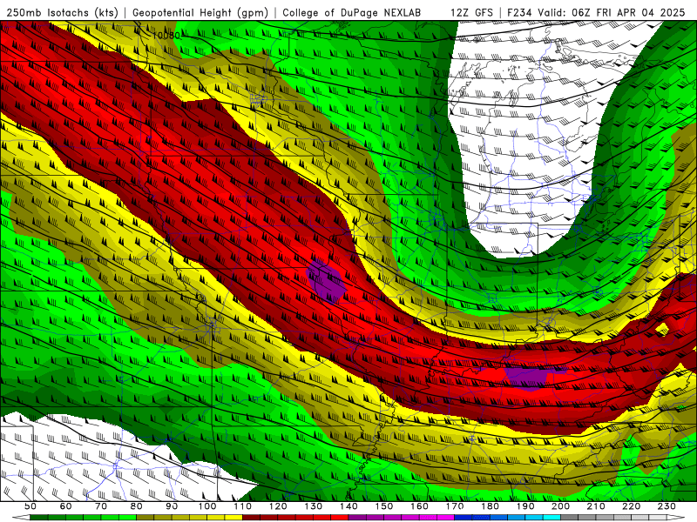Click the 120 value on the colorbar
Screen dimensions: 697x522
coord(278,506)
